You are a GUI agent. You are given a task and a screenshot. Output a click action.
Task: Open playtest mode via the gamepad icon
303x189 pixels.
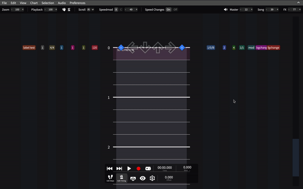coord(148,169)
